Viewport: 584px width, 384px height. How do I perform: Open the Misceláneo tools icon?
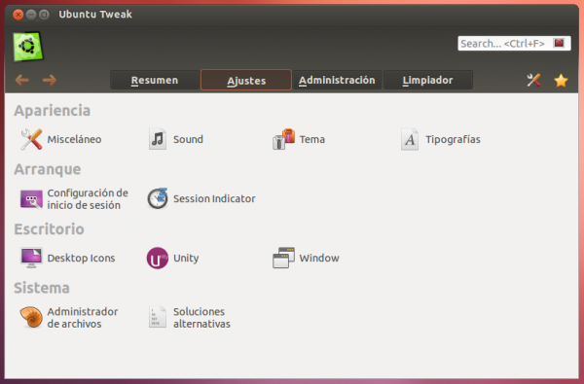[x=31, y=139]
